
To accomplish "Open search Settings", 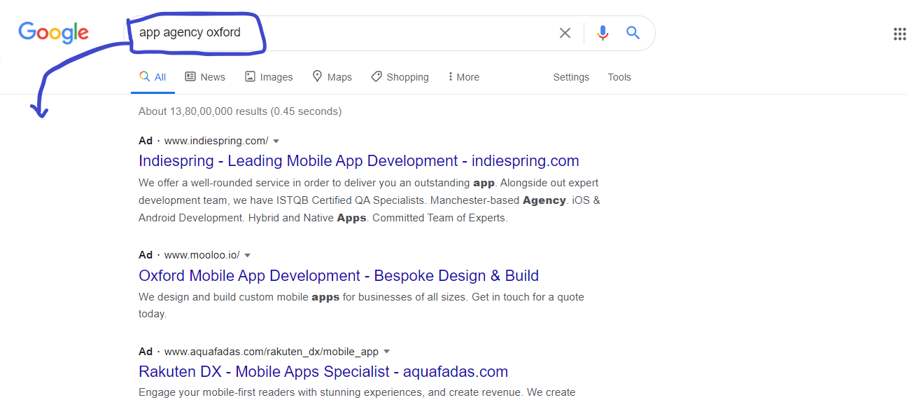I will pos(571,77).
